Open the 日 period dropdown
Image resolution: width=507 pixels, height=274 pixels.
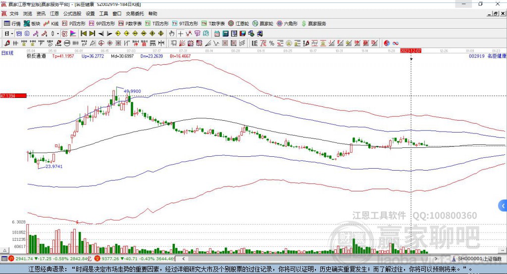pos(9,33)
